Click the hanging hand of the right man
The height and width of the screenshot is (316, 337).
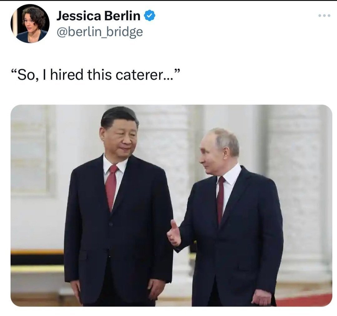coord(261,297)
